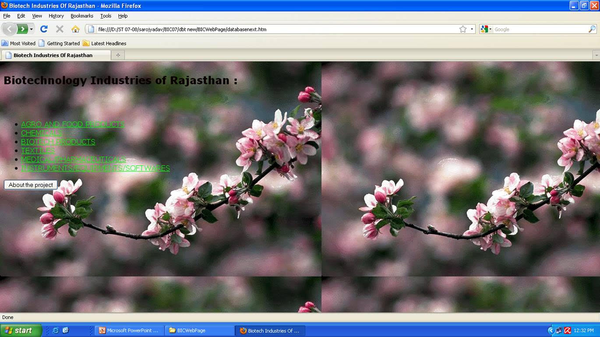600x337 pixels.
Task: Open the recent pages history dropdown arrow
Action: 31,29
